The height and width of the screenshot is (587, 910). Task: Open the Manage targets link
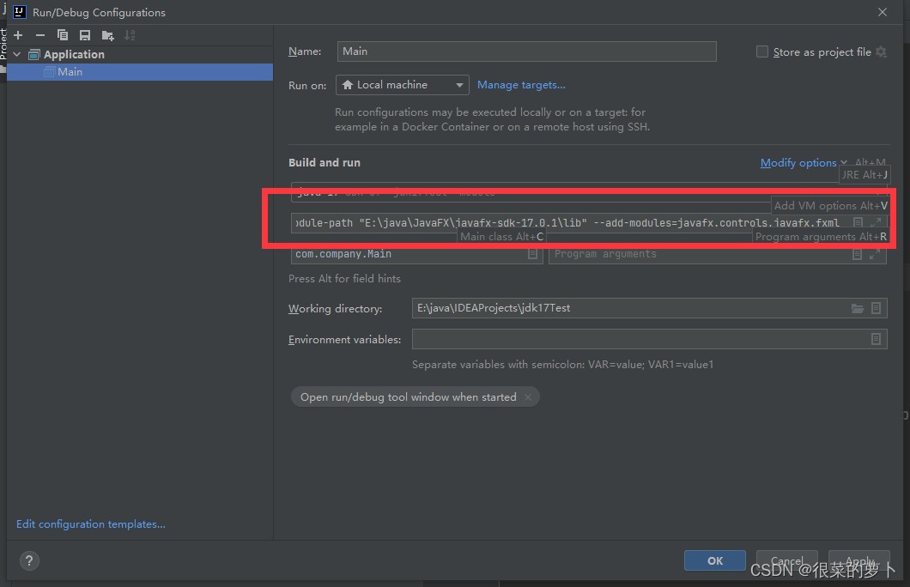pyautogui.click(x=521, y=85)
